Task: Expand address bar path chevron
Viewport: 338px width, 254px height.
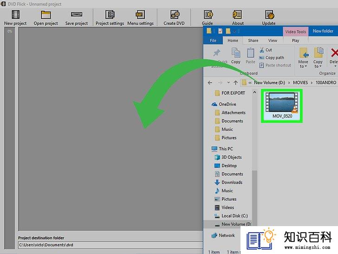Action: (x=250, y=83)
